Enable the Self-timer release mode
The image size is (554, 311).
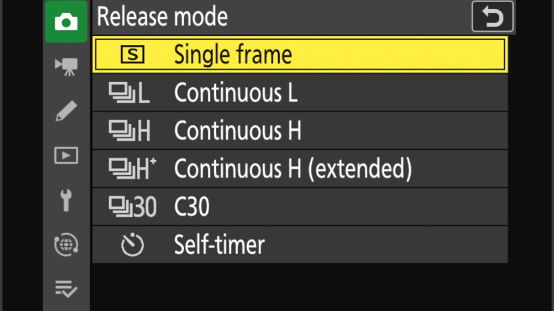tap(219, 245)
